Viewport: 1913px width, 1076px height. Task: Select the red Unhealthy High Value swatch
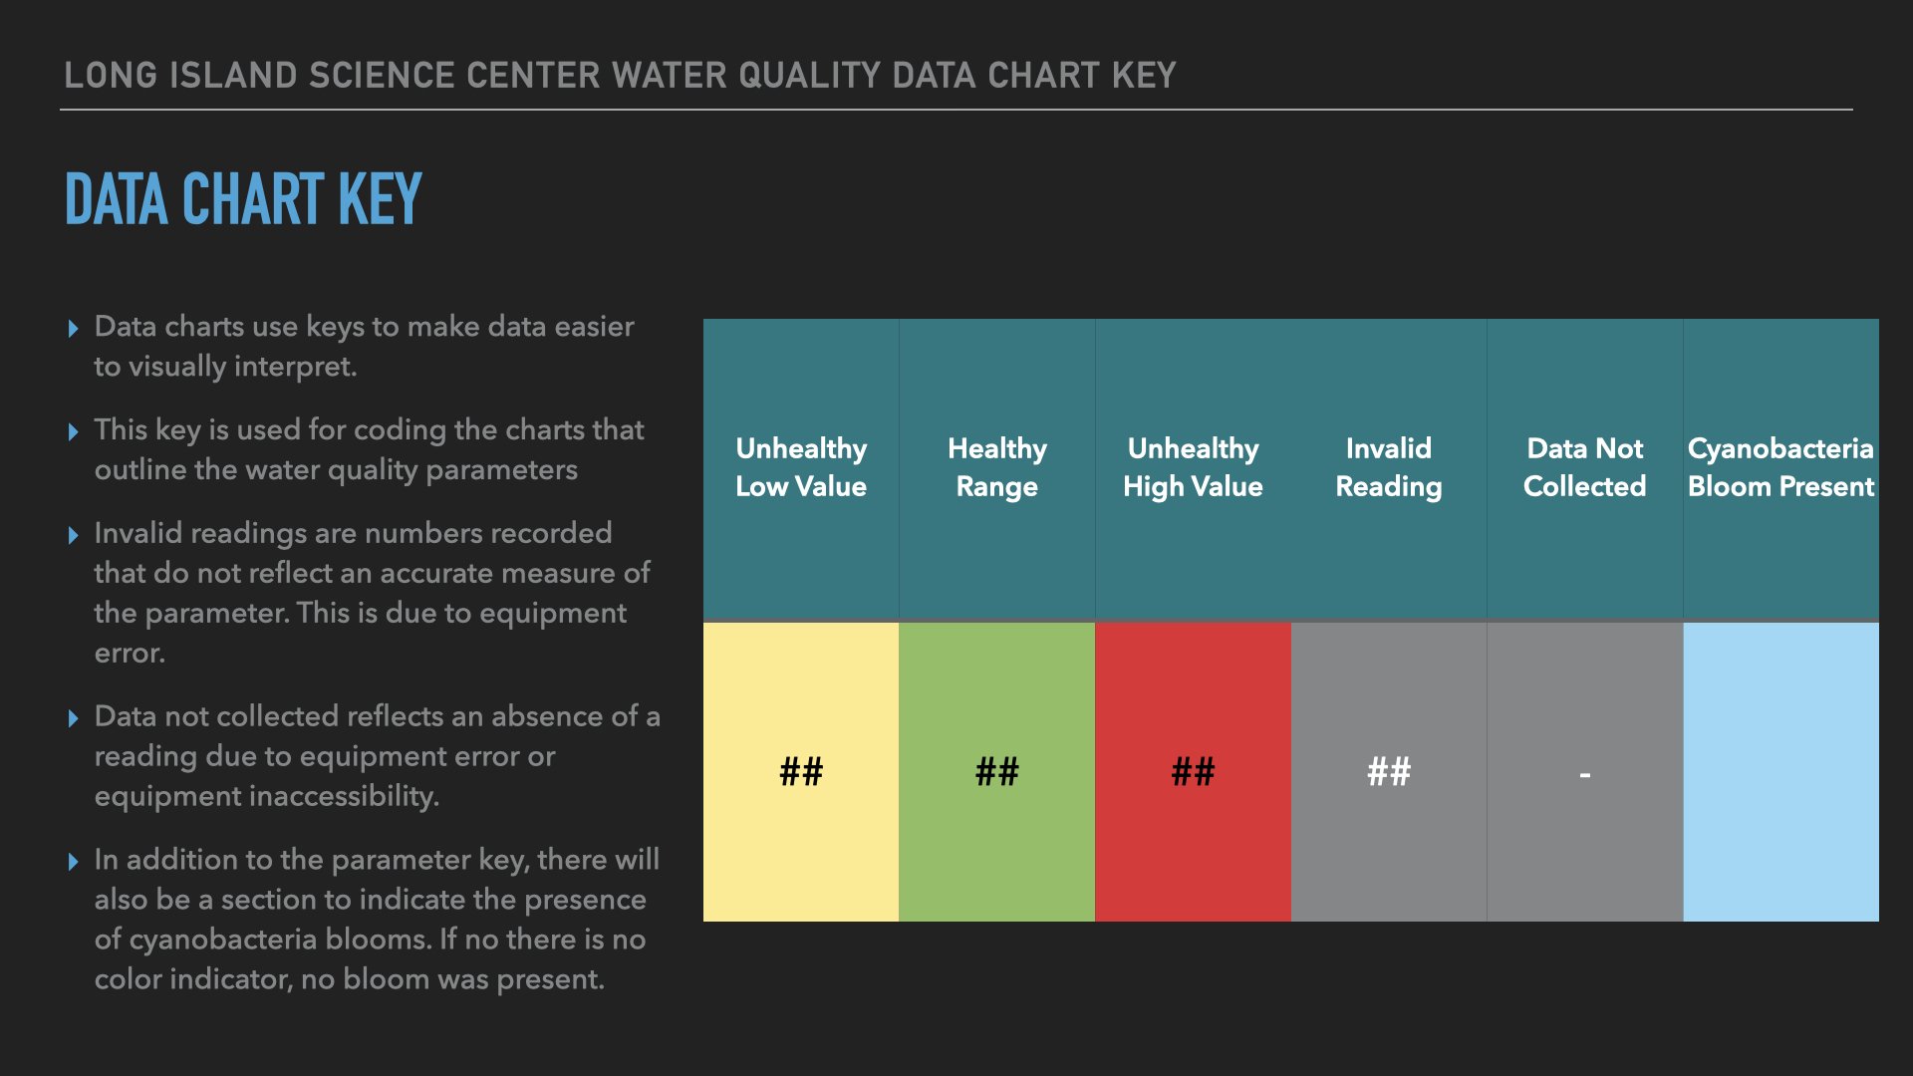point(1193,771)
